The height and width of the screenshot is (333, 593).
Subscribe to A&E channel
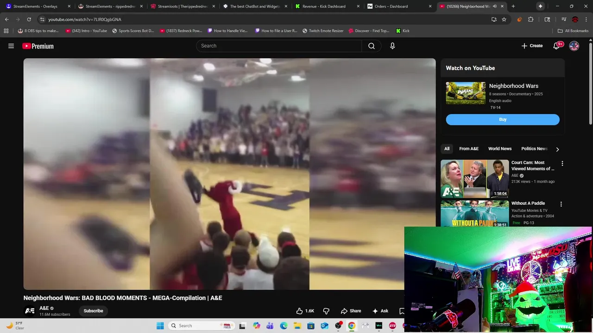coord(93,311)
